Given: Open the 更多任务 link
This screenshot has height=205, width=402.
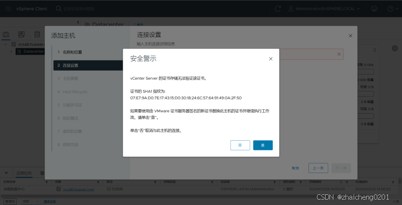Looking at the screenshot, I should (50, 202).
